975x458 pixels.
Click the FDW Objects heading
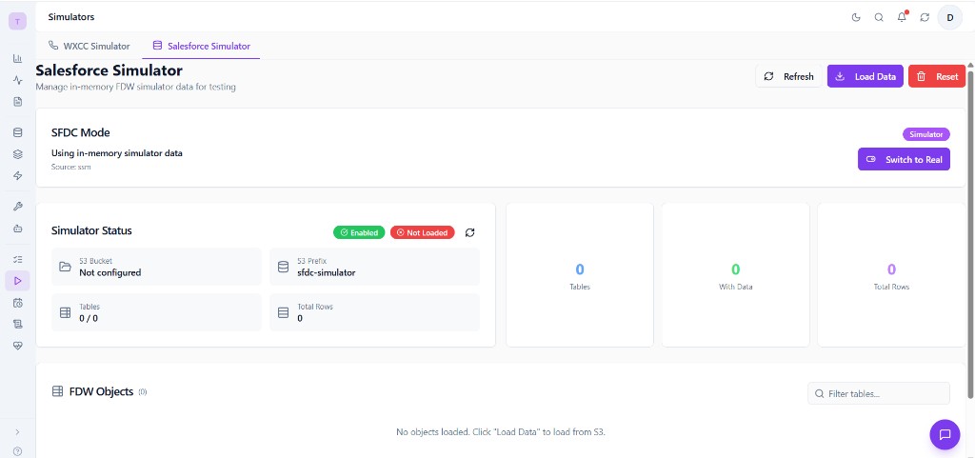[x=101, y=391]
